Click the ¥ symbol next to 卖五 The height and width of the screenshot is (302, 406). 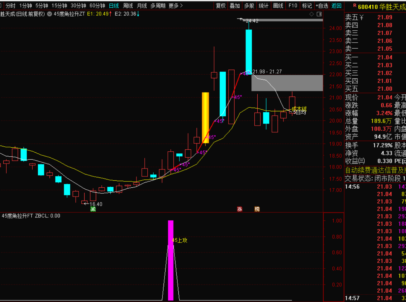pos(361,17)
